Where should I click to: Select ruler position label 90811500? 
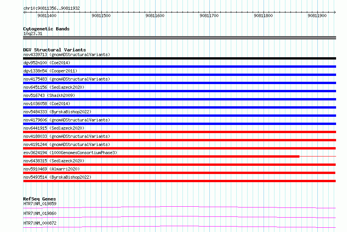[101, 16]
